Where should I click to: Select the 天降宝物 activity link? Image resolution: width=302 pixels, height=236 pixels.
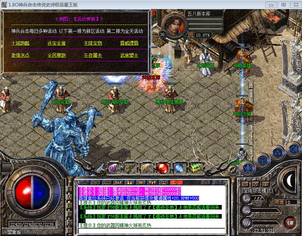93,43
